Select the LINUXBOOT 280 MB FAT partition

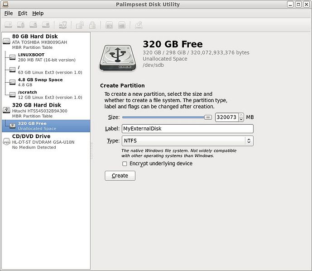point(46,57)
